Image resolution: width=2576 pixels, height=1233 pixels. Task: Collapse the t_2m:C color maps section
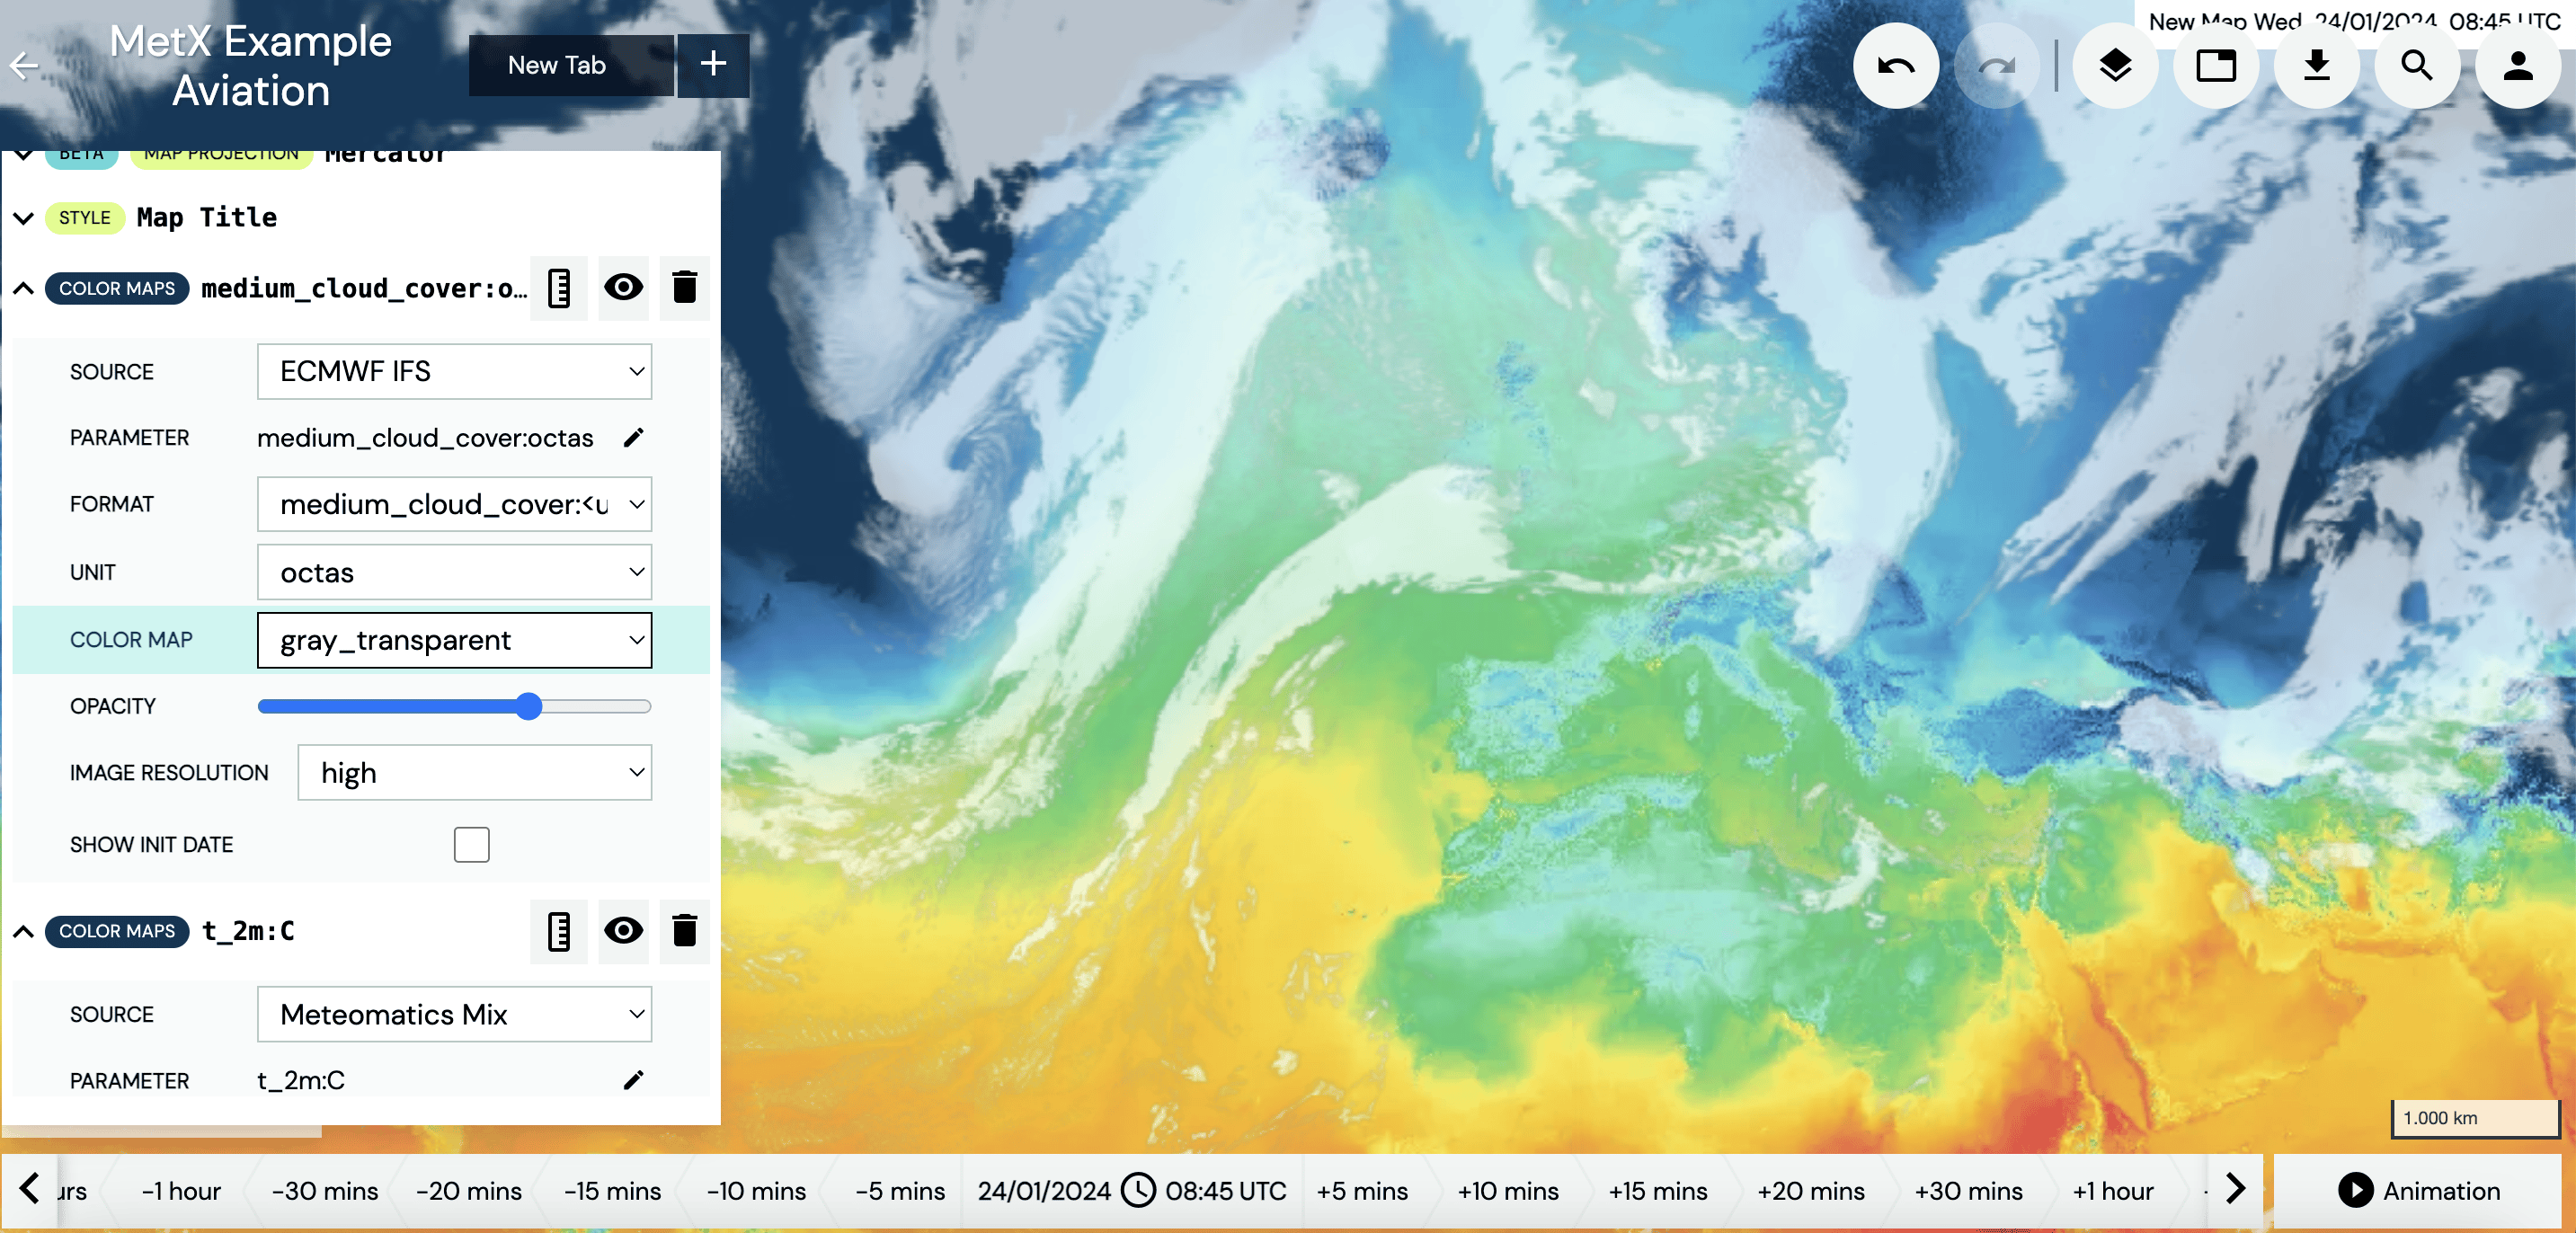point(24,931)
